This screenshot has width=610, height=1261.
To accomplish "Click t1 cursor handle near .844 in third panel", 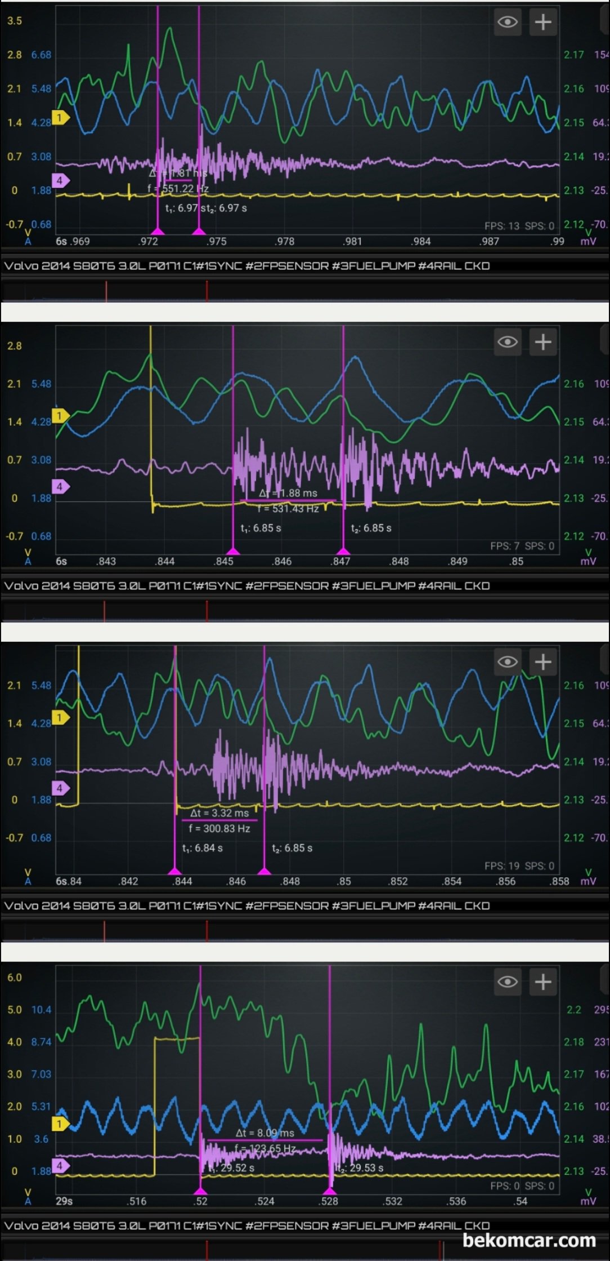I will click(x=175, y=871).
